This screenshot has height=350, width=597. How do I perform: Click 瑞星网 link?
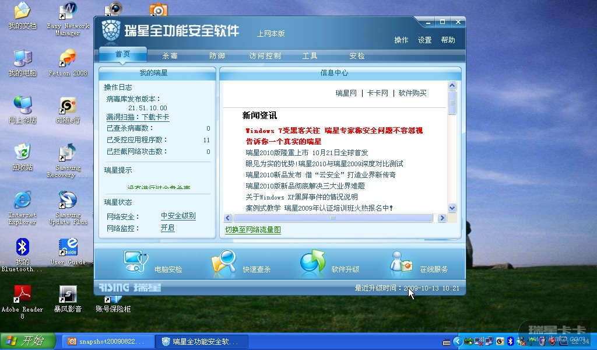(x=346, y=93)
